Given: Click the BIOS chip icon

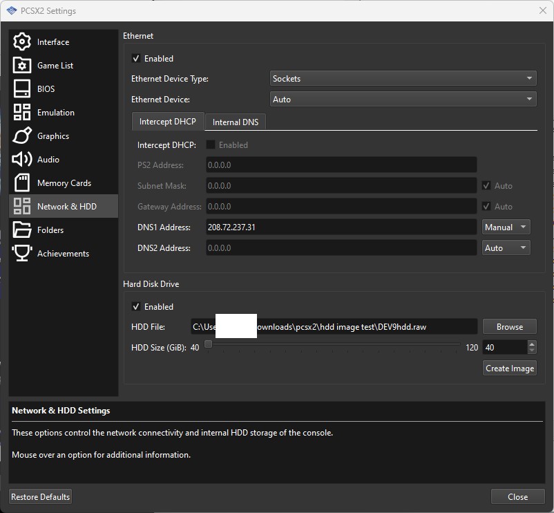Looking at the screenshot, I should 22,88.
